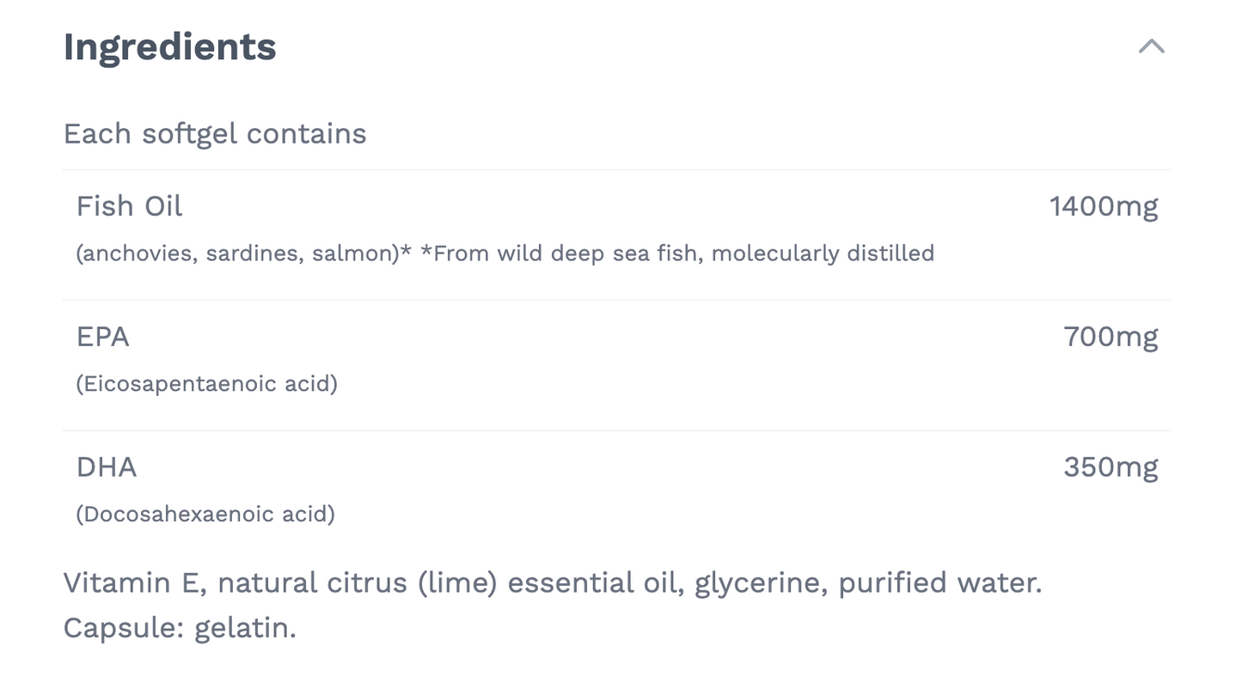Click the "Each softgel contains" text
Image resolution: width=1242 pixels, height=676 pixels.
click(215, 134)
